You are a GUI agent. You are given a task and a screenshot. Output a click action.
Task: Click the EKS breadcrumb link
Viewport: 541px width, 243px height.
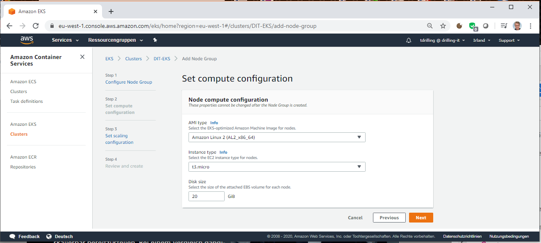[x=109, y=59]
